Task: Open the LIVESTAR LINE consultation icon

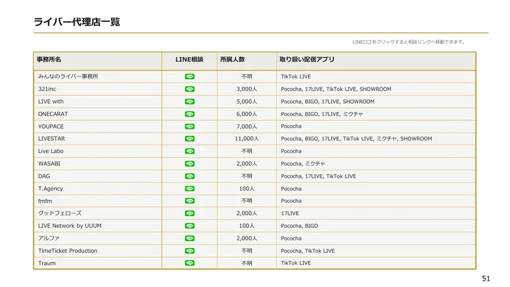Action: 189,138
